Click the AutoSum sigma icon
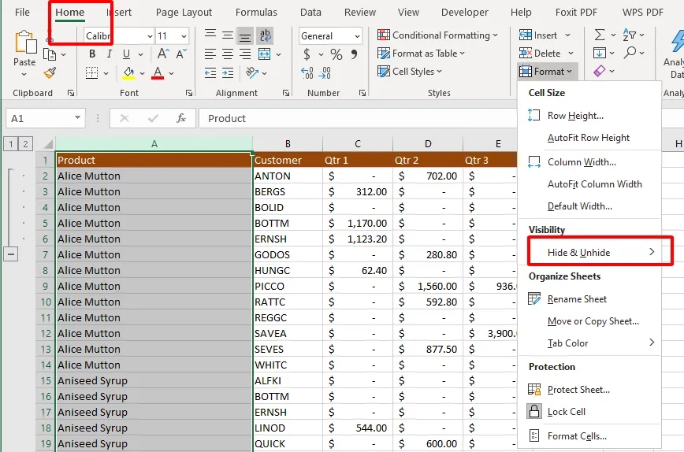684x452 pixels. click(600, 35)
